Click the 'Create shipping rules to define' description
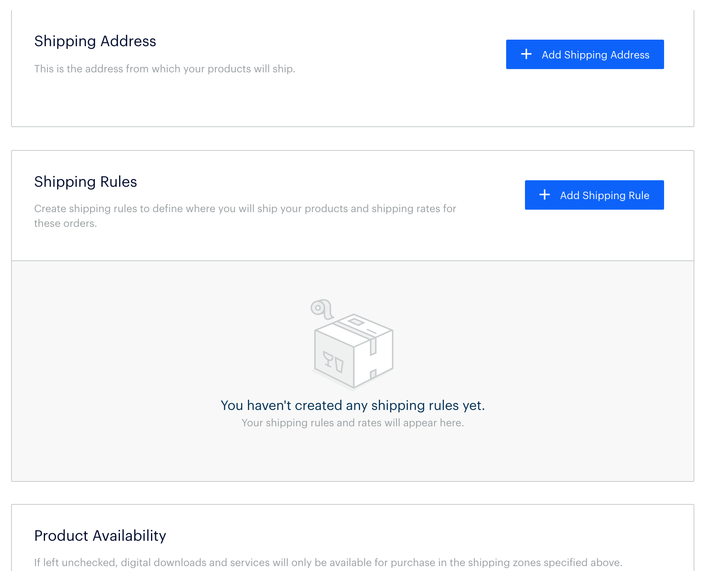 pyautogui.click(x=245, y=208)
